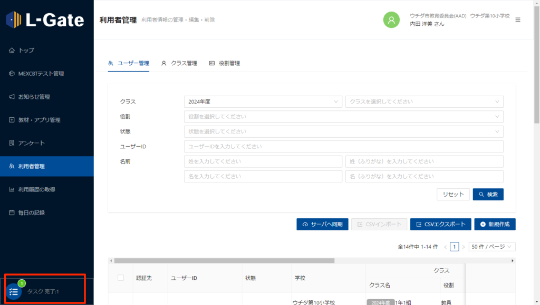Open 利用履歴の取得 in the sidebar

coord(36,189)
